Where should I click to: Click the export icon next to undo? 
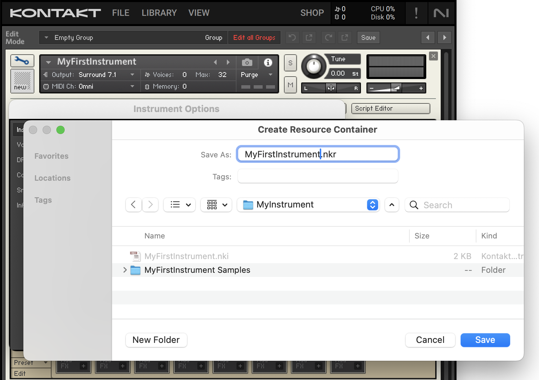pos(309,37)
